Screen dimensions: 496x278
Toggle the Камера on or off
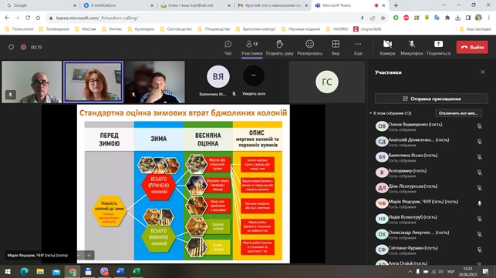click(x=387, y=44)
